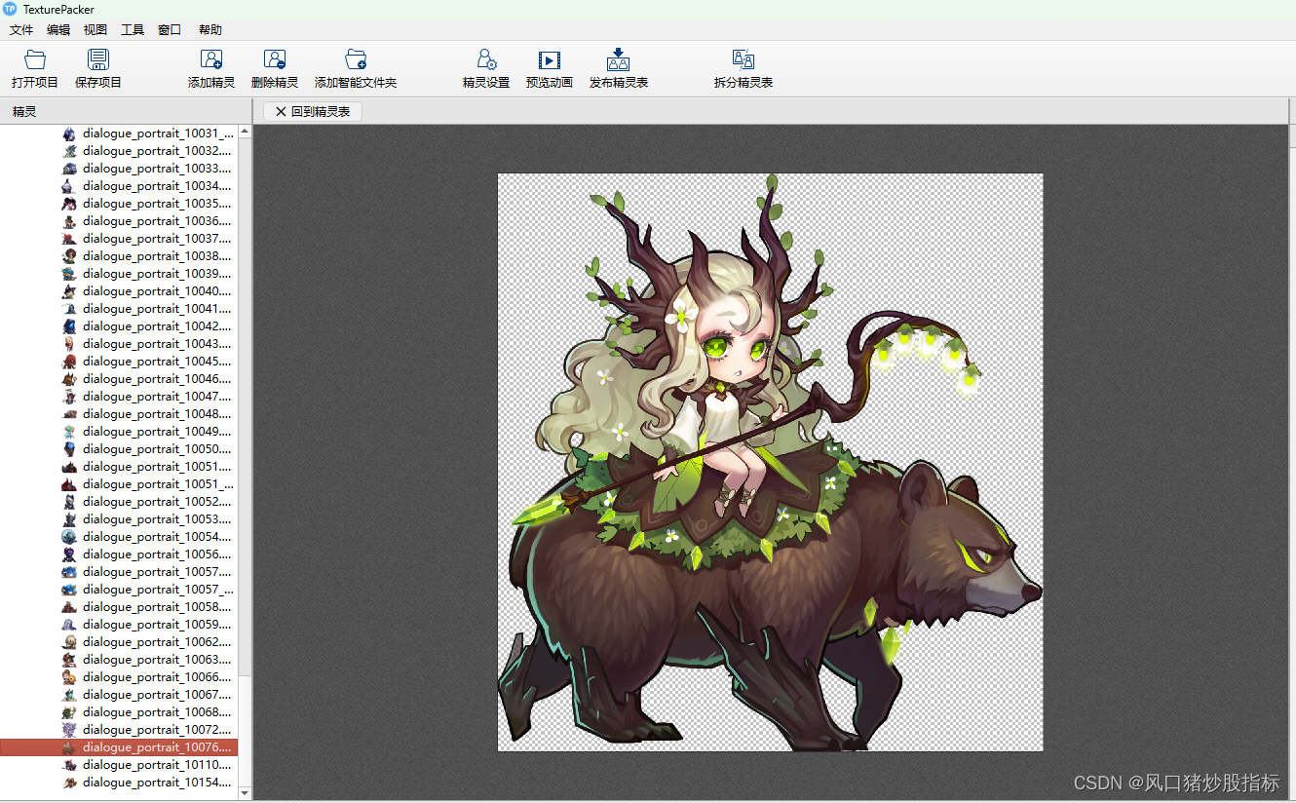1296x803 pixels.
Task: Click the thumbnail icon of dialogue_portrait_10032
Action: [69, 151]
